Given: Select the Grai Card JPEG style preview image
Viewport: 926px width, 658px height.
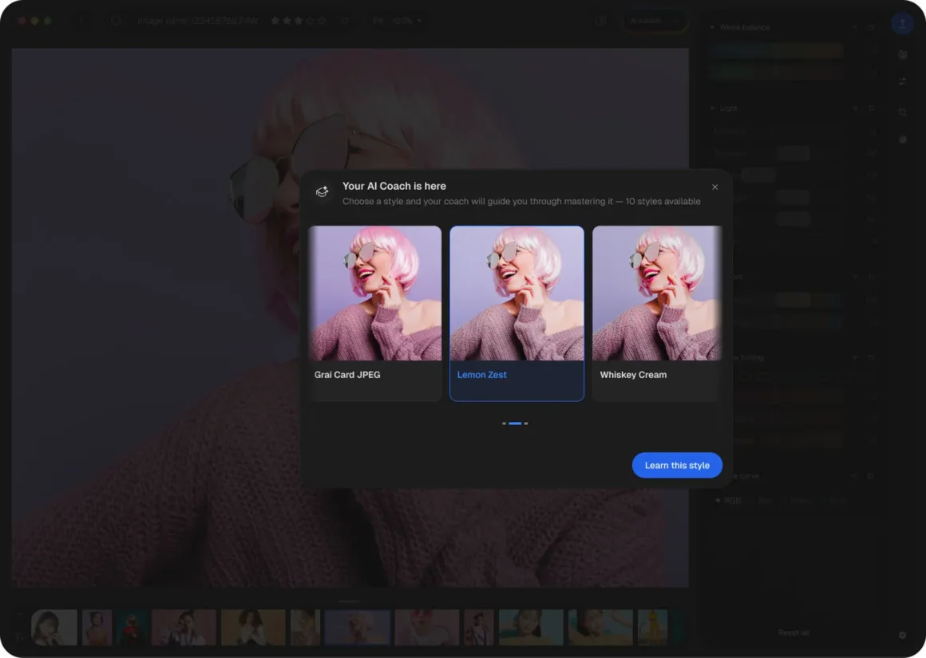Looking at the screenshot, I should (375, 294).
